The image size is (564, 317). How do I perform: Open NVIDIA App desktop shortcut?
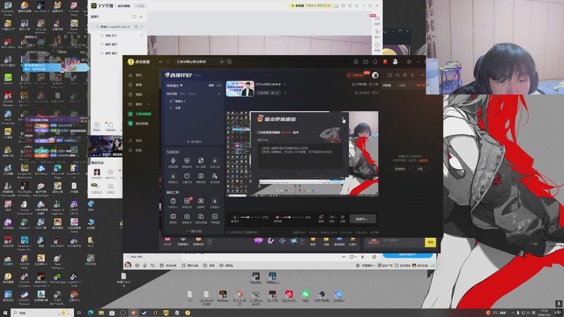click(57, 279)
